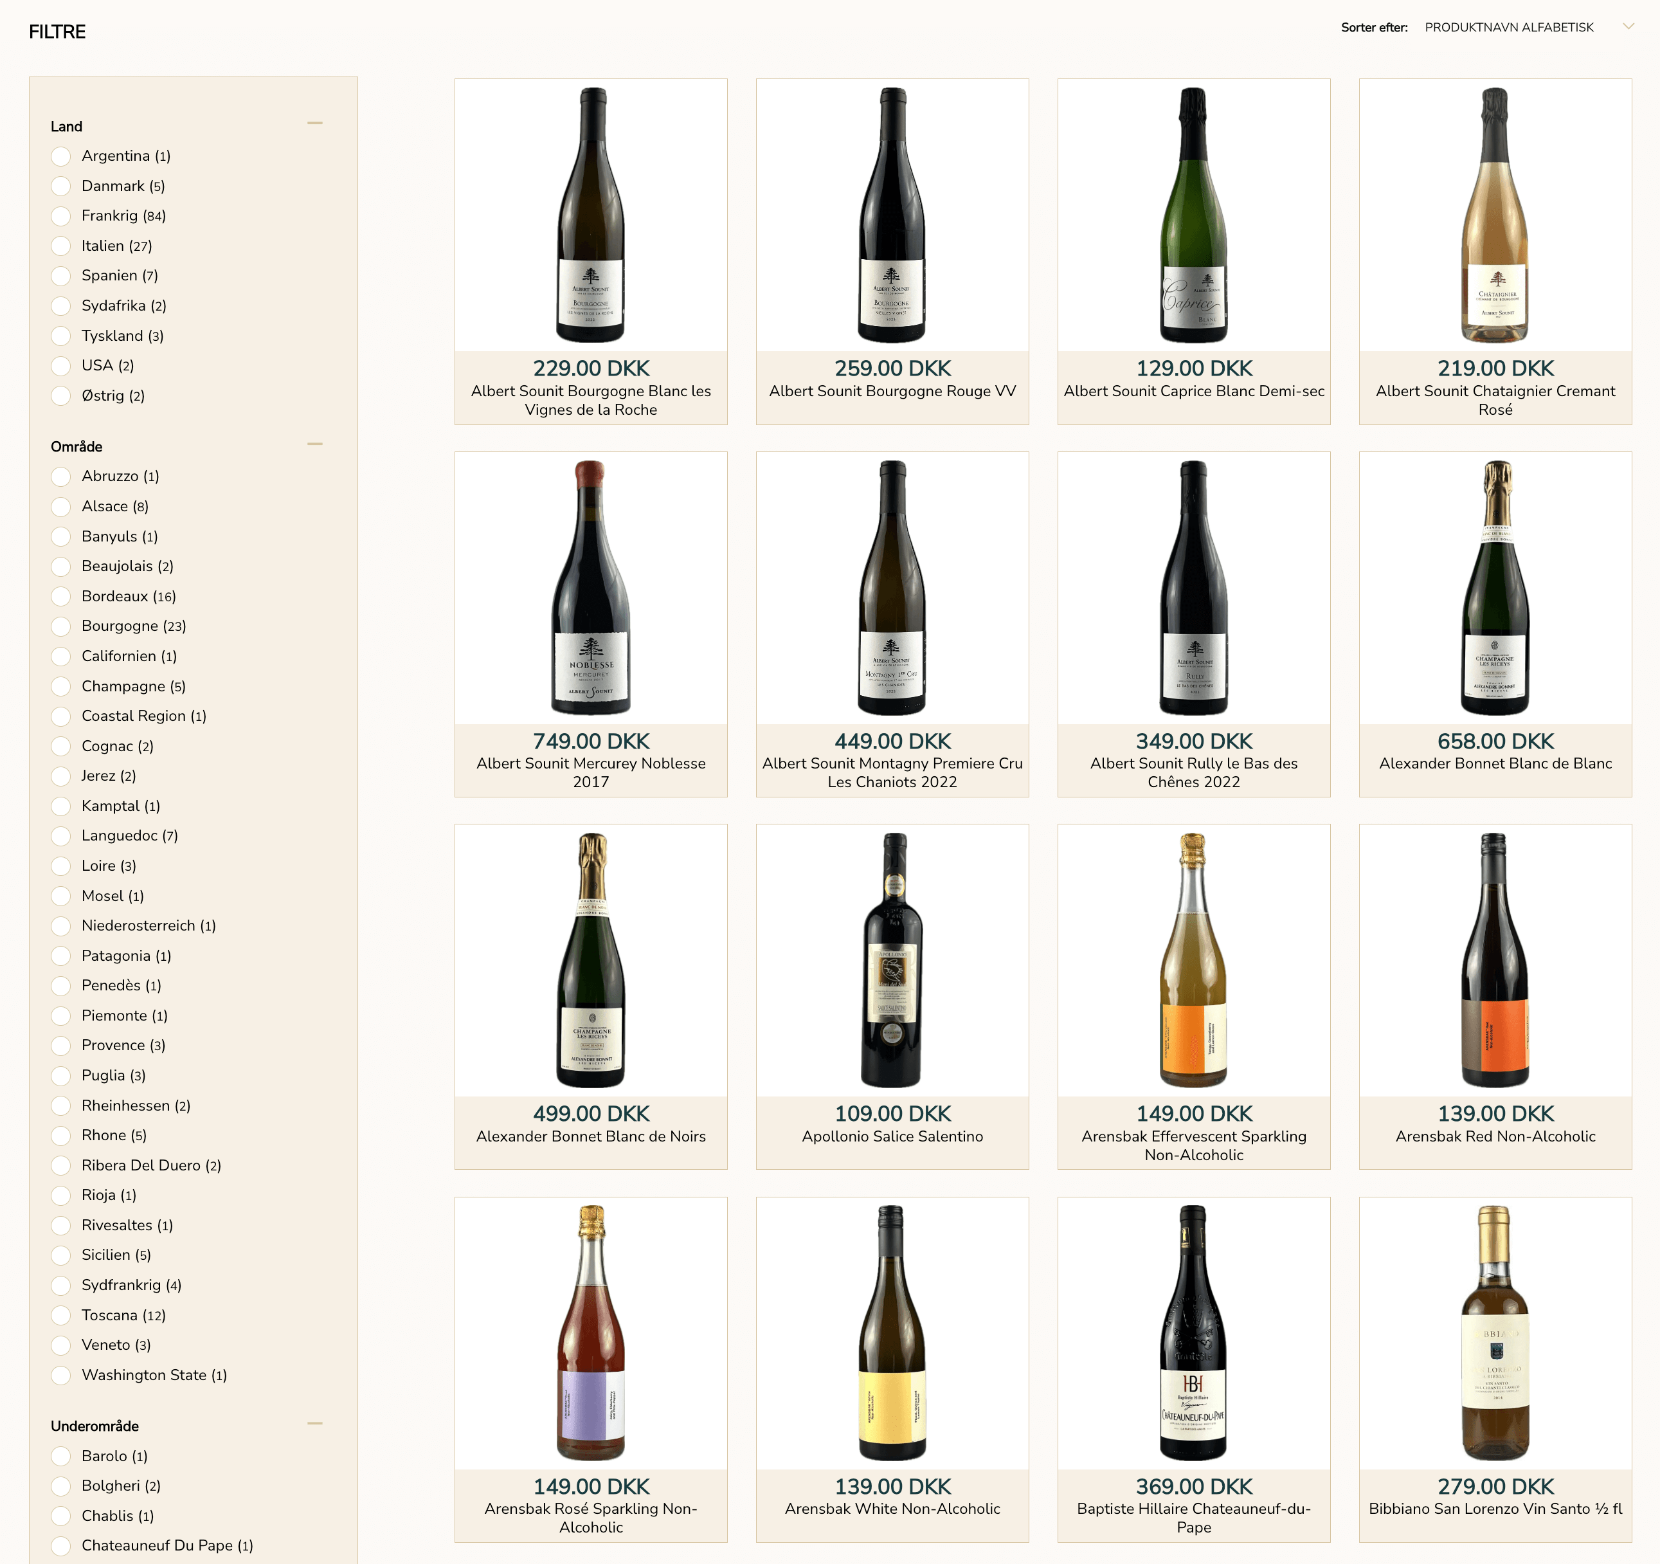Open the Chataignier Cremant Rosé bottle image
This screenshot has height=1564, width=1660.
1495,215
